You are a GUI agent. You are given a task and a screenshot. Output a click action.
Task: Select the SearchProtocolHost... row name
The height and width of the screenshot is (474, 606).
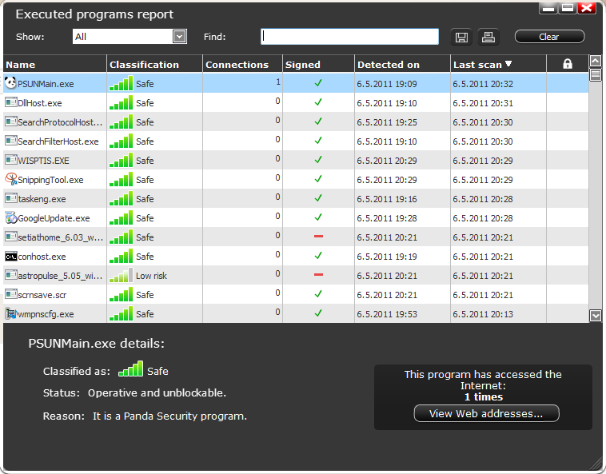60,122
